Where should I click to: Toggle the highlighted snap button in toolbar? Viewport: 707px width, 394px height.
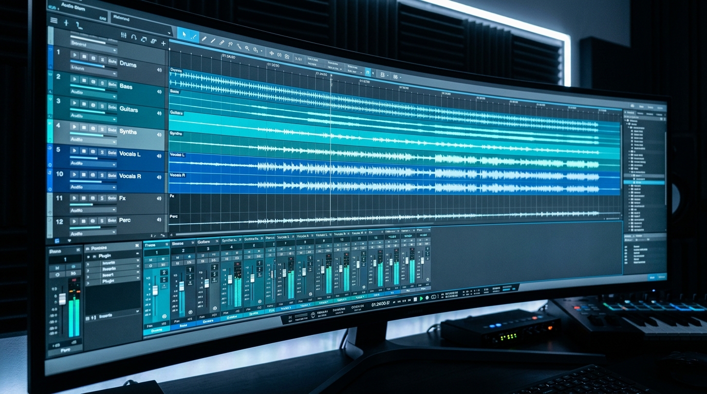click(368, 72)
